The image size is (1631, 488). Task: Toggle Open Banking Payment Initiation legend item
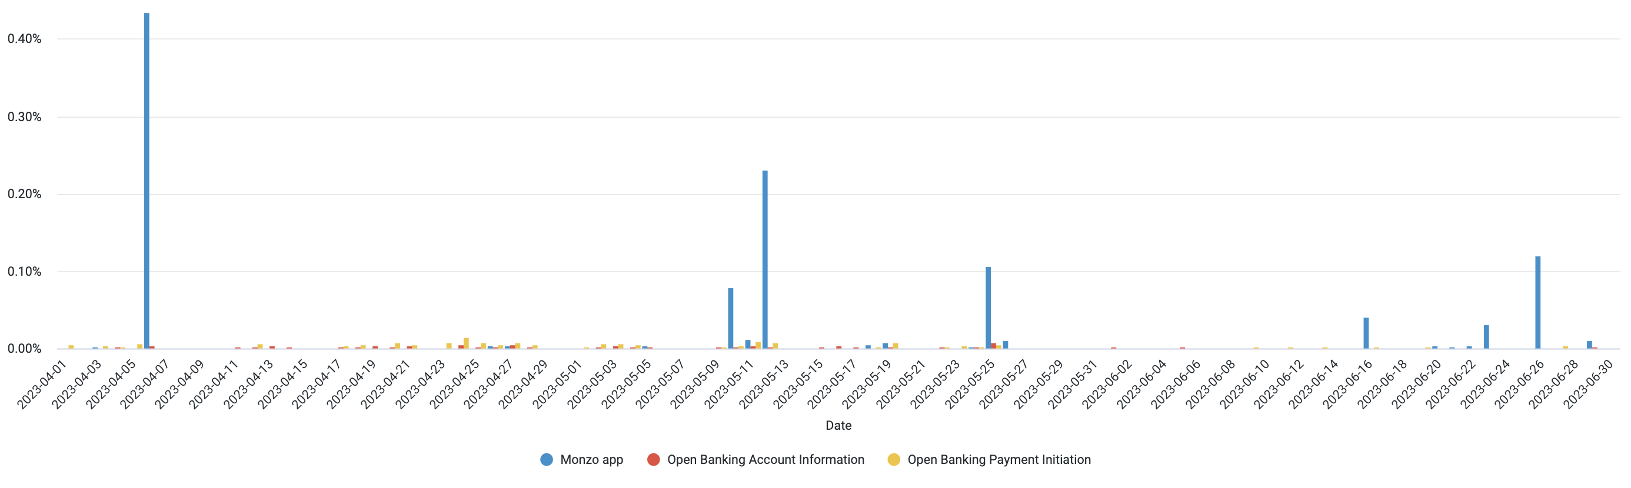(989, 460)
